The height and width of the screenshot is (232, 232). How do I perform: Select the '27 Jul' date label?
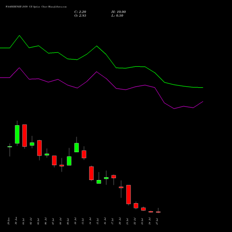[x=157, y=221]
